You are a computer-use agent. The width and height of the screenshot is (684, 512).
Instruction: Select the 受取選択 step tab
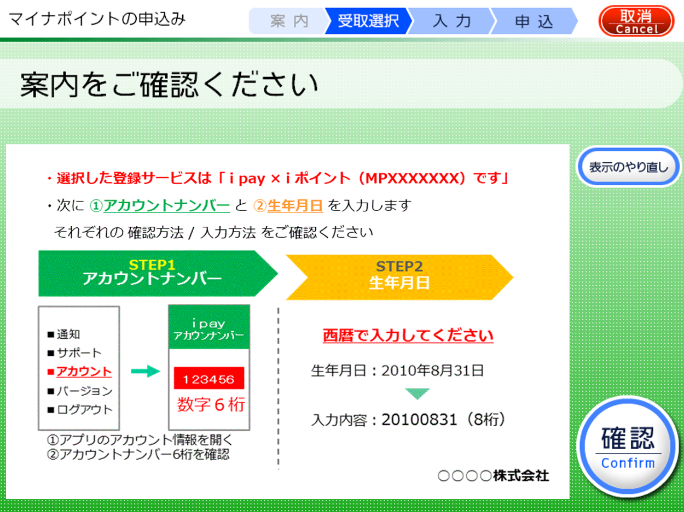pyautogui.click(x=368, y=21)
